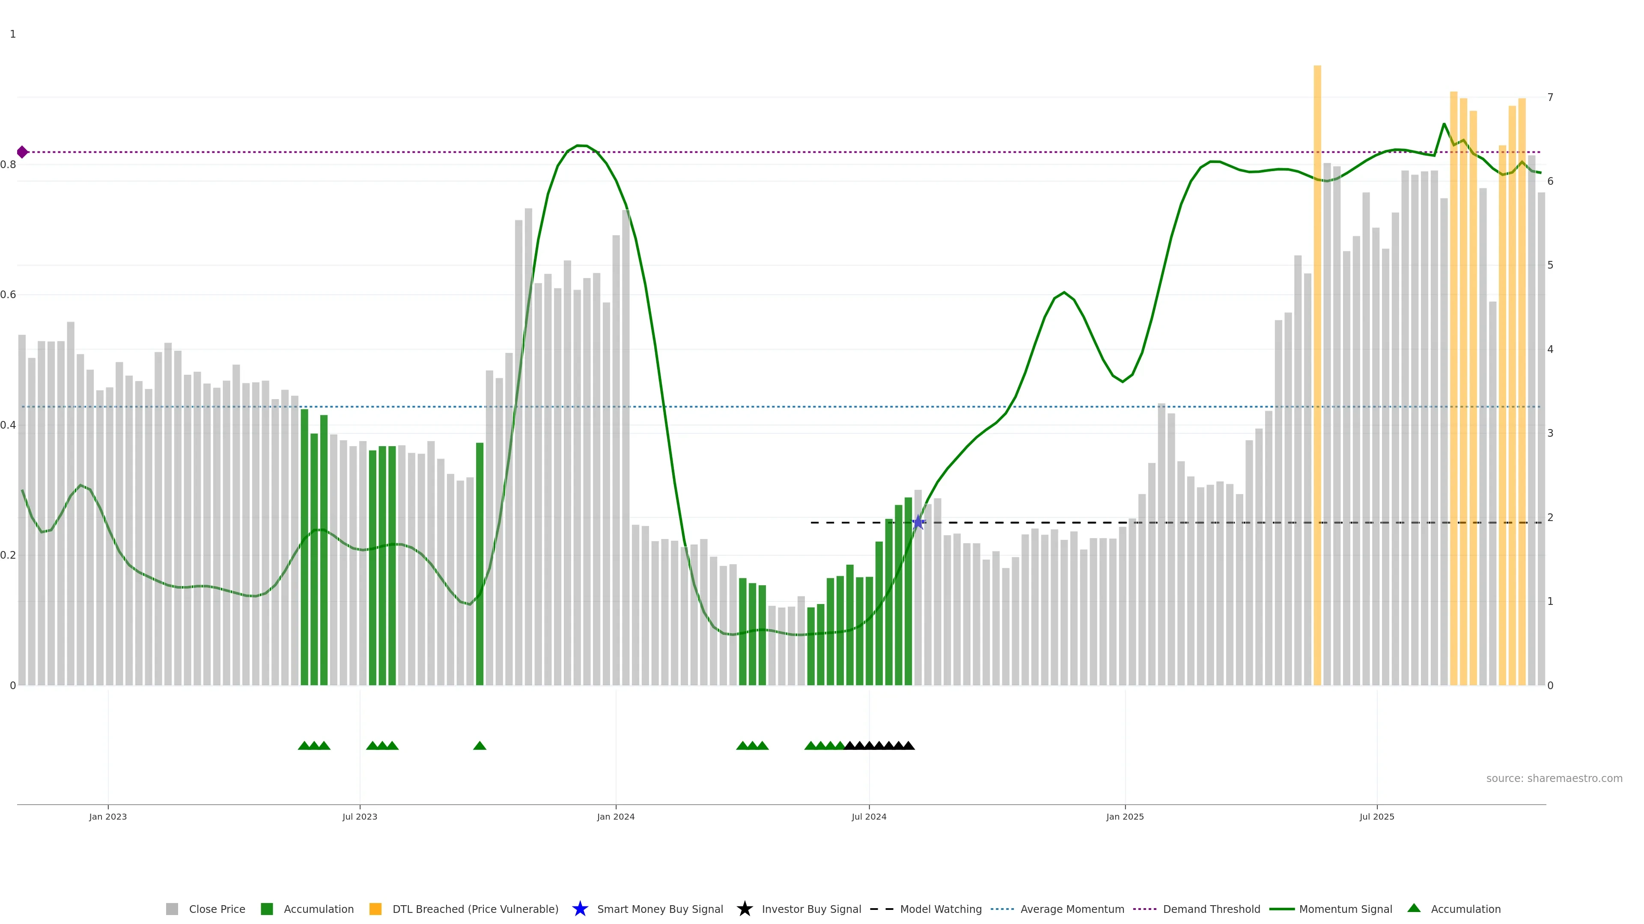1644x924 pixels.
Task: Toggle the Model Watching legend entry
Action: coord(940,909)
